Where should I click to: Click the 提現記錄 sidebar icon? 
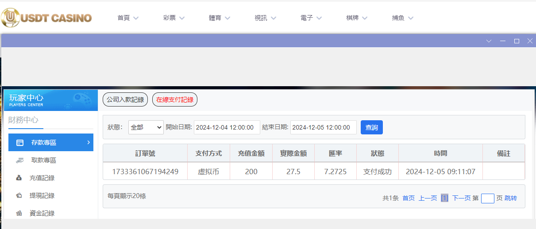pos(19,195)
